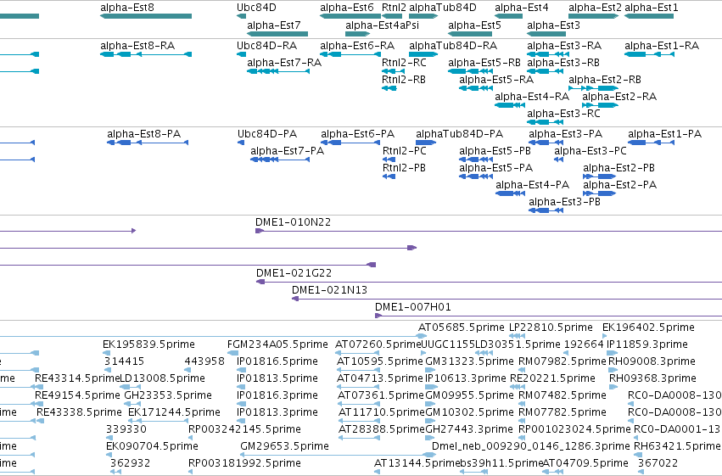Click the RM07982.5prime label

[x=562, y=361]
